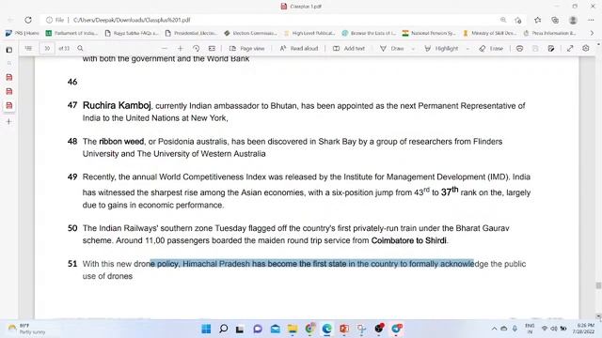This screenshot has width=602, height=338.
Task: Open the user profile avatar
Action: [573, 20]
